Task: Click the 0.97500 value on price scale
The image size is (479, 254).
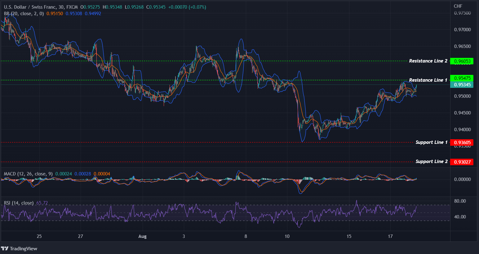Action: 463,13
